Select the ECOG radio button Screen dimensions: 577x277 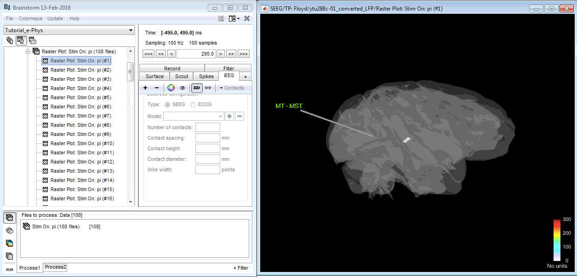pos(193,104)
